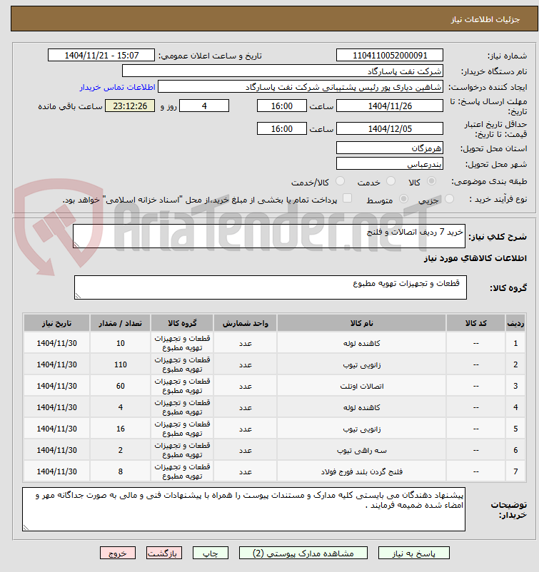Toggle the اسناد خزانه اسلامی payment checkbox
Screen dimensions: 539x572
click(x=348, y=198)
